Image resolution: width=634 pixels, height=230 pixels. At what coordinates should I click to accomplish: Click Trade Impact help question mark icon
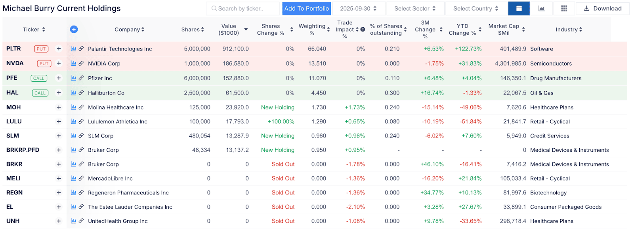click(363, 30)
